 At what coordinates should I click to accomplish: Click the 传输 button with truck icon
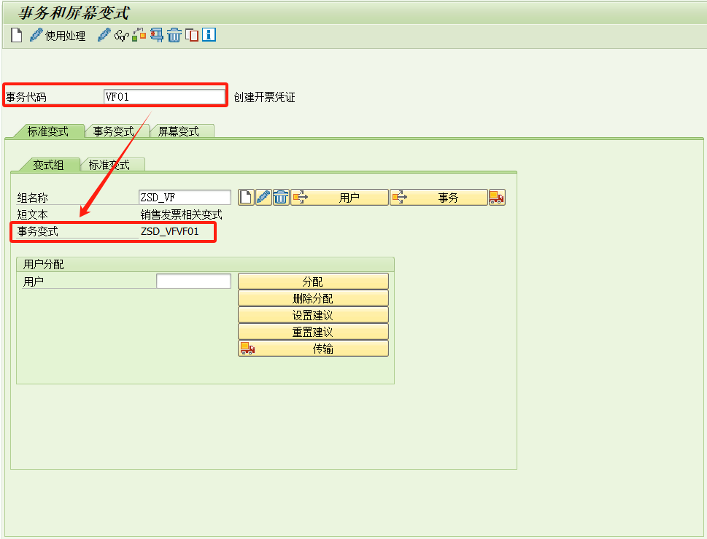coord(313,349)
